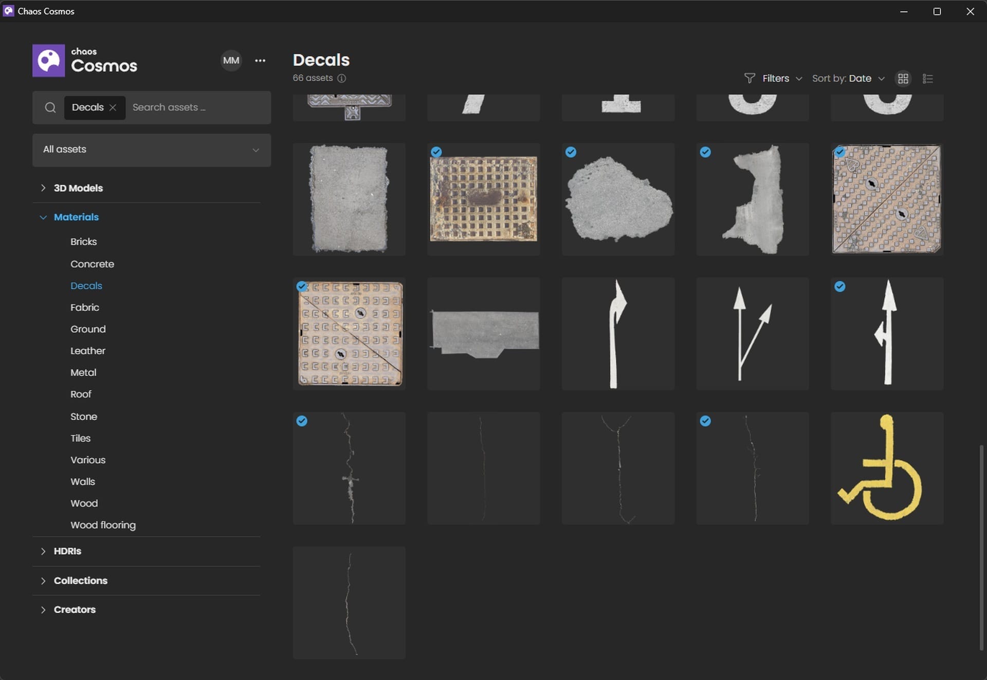The image size is (987, 680).
Task: Toggle checkmark on straight-left arrow decal
Action: click(839, 287)
